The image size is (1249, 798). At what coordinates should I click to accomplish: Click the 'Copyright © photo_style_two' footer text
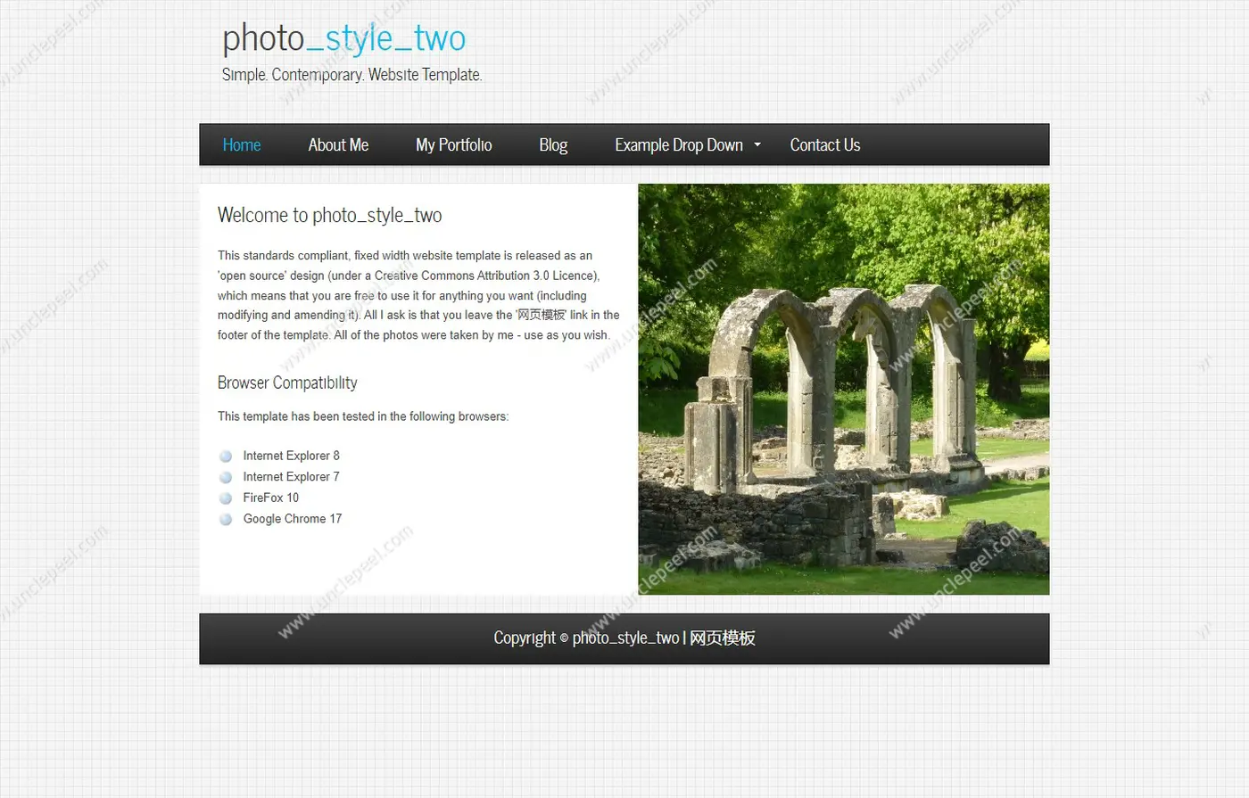point(586,638)
